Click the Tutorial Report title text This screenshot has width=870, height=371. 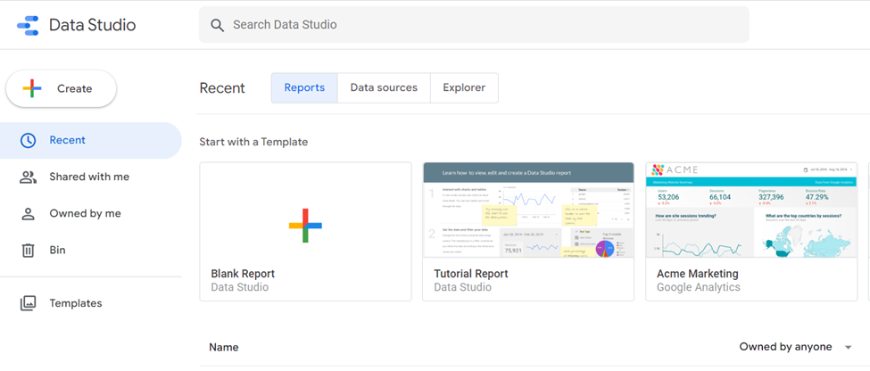tap(471, 274)
